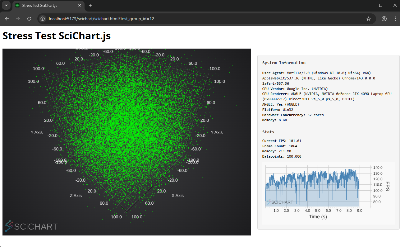The width and height of the screenshot is (400, 247).
Task: Open a new tab with the plus button
Action: click(91, 5)
